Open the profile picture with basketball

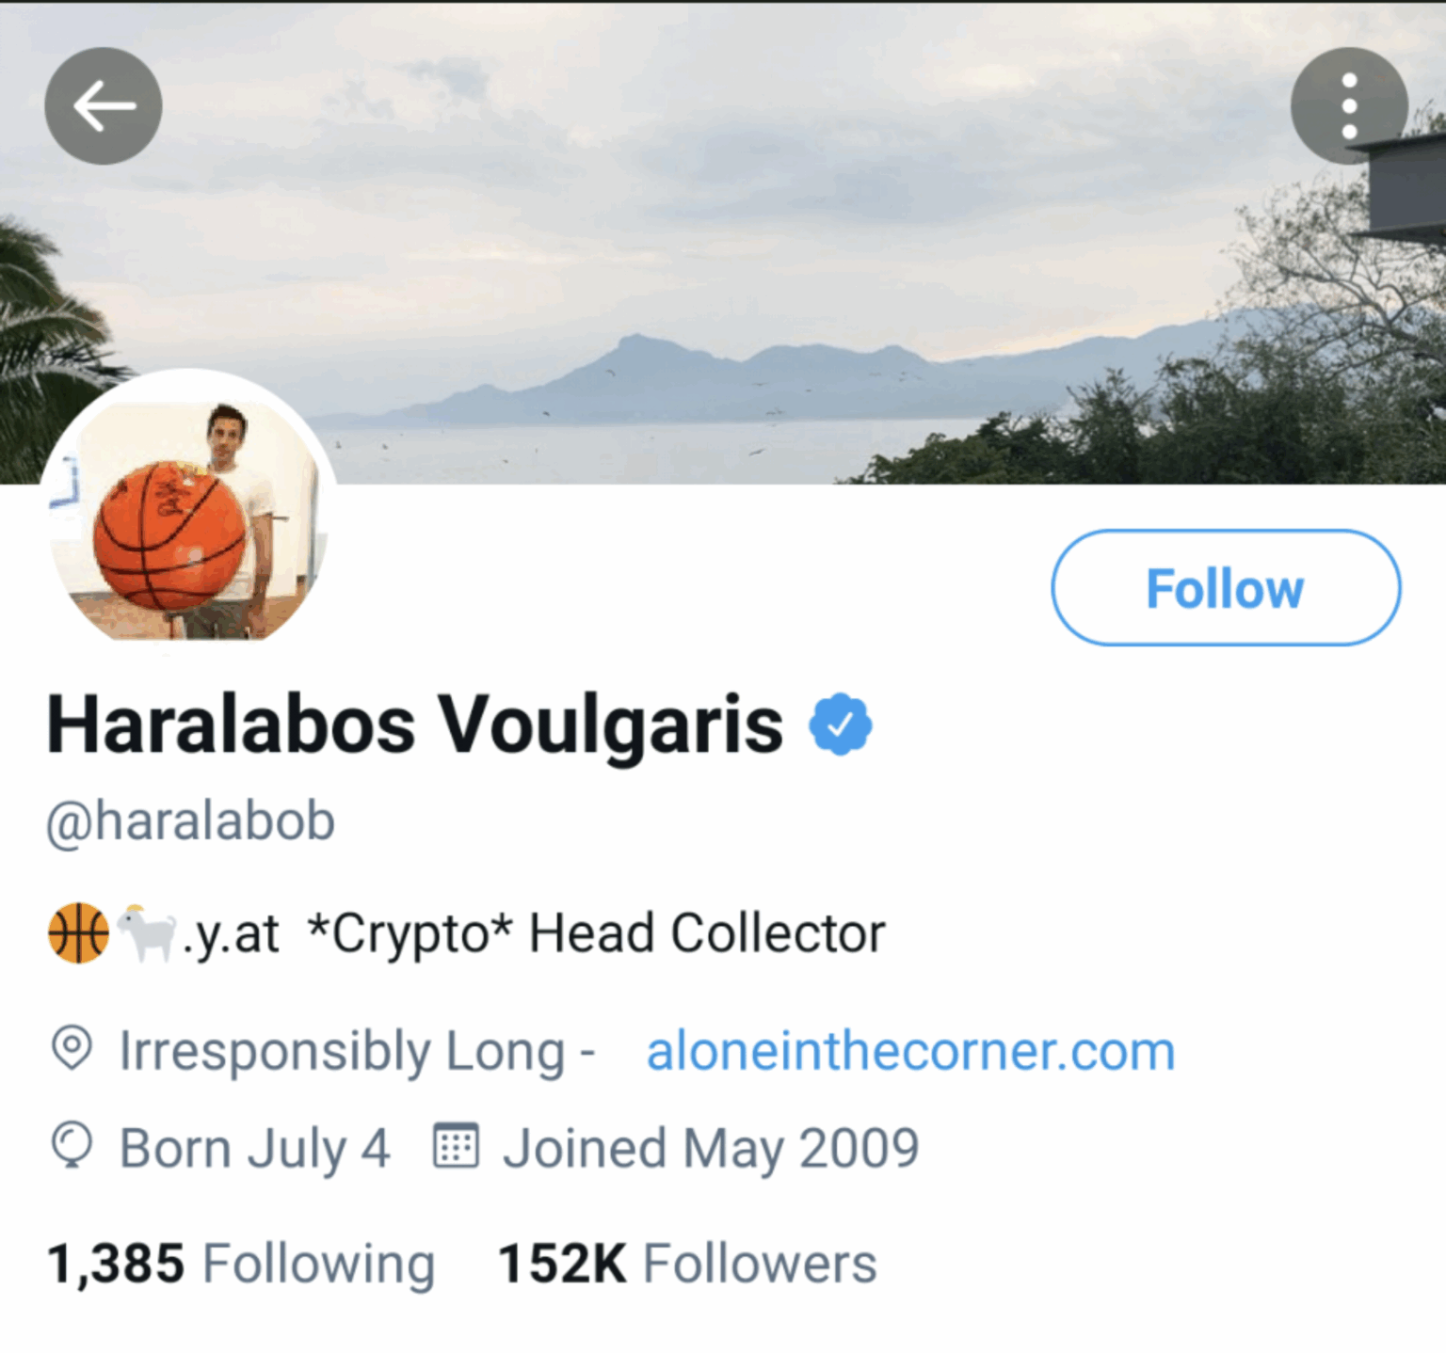tap(188, 517)
